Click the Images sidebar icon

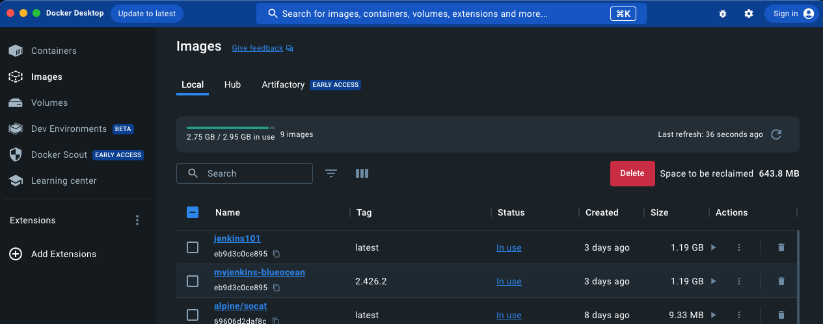coord(16,77)
